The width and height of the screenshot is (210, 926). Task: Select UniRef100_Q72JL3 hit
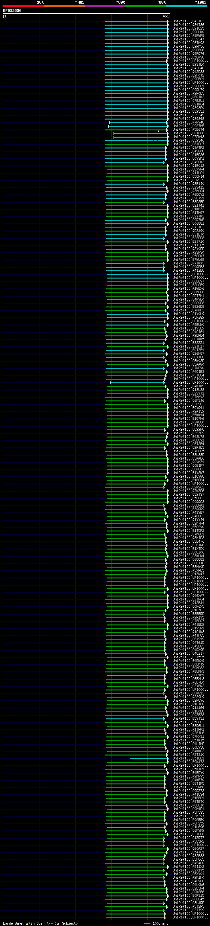188,227
